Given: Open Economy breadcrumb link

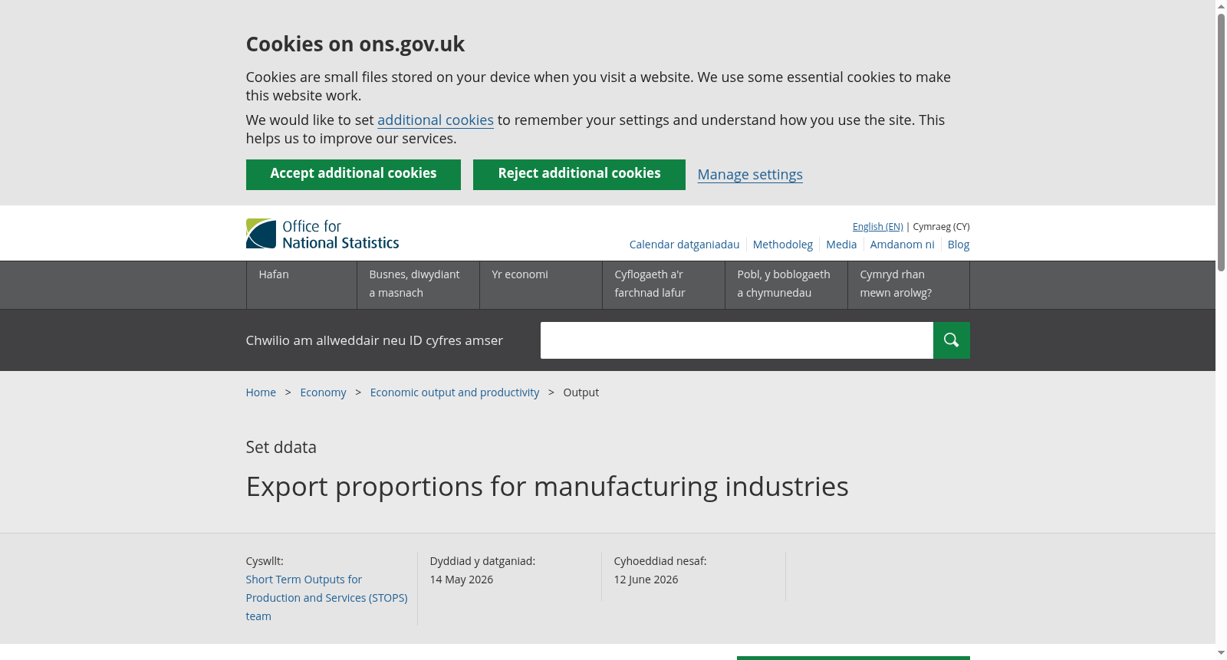Looking at the screenshot, I should click(x=323, y=392).
